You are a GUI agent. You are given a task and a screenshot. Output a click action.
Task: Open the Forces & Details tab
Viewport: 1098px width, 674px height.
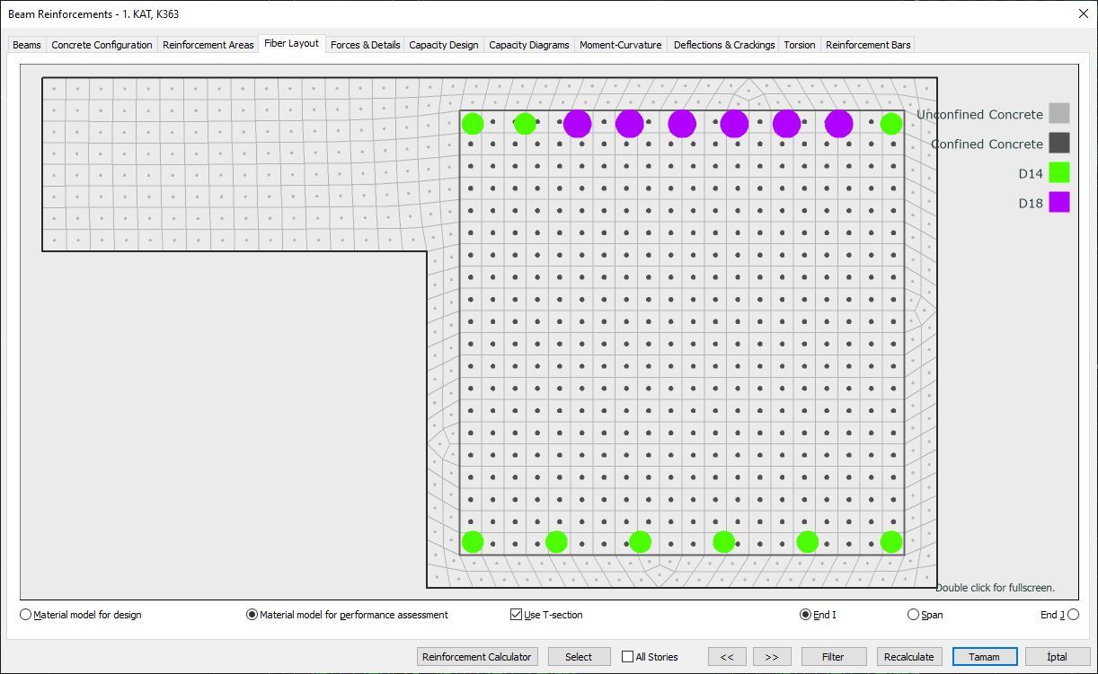[x=365, y=44]
